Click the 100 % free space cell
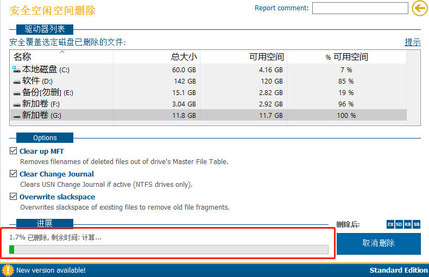This screenshot has width=429, height=277. tap(346, 116)
